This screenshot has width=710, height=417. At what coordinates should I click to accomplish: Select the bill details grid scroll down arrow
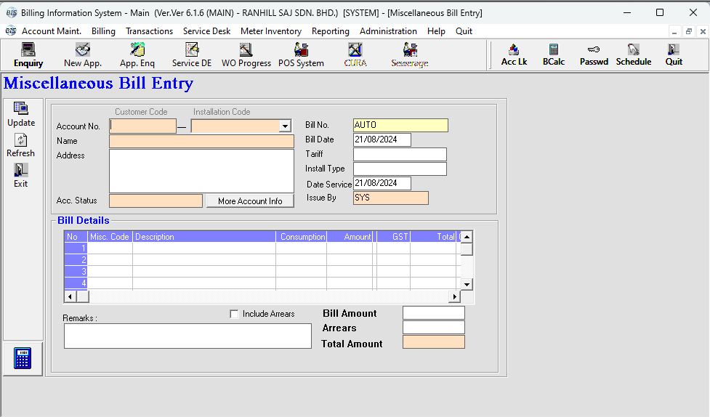click(467, 284)
